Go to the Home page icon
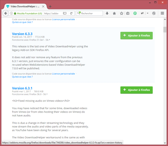Viewport: 168px width, 146px height. pyautogui.click(x=114, y=13)
